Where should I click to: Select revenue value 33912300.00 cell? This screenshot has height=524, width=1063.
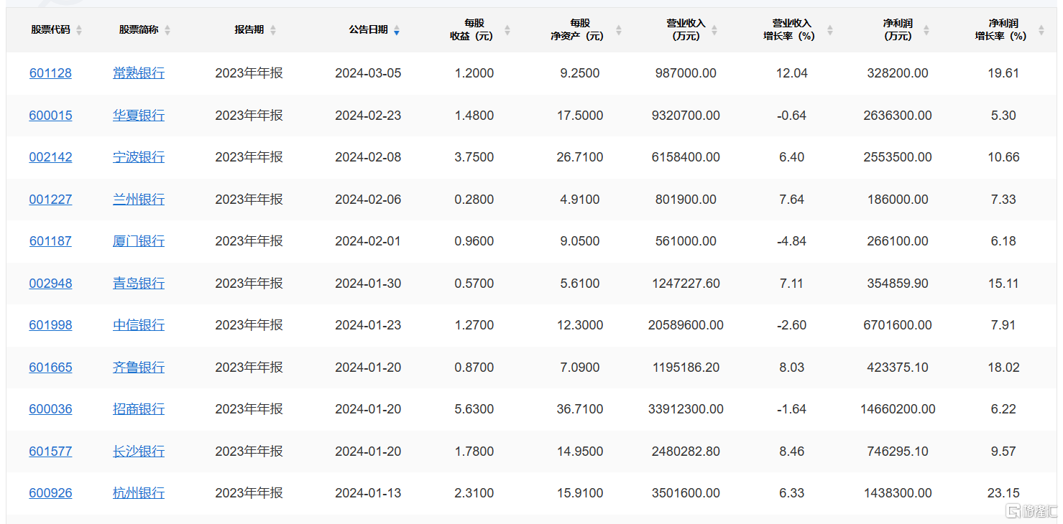coord(686,409)
